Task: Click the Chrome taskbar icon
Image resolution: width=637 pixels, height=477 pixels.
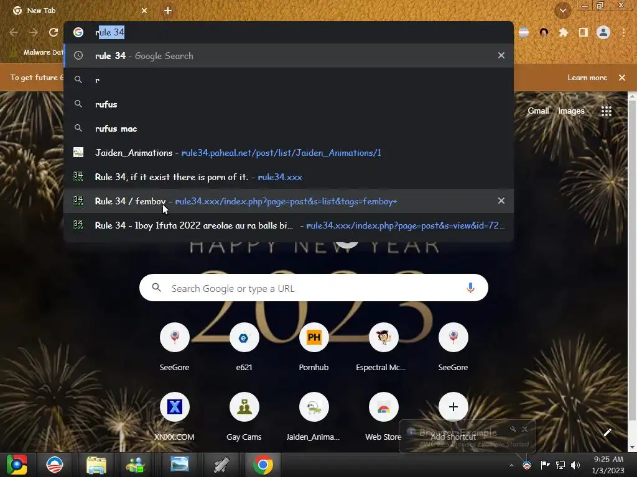Action: tap(263, 465)
